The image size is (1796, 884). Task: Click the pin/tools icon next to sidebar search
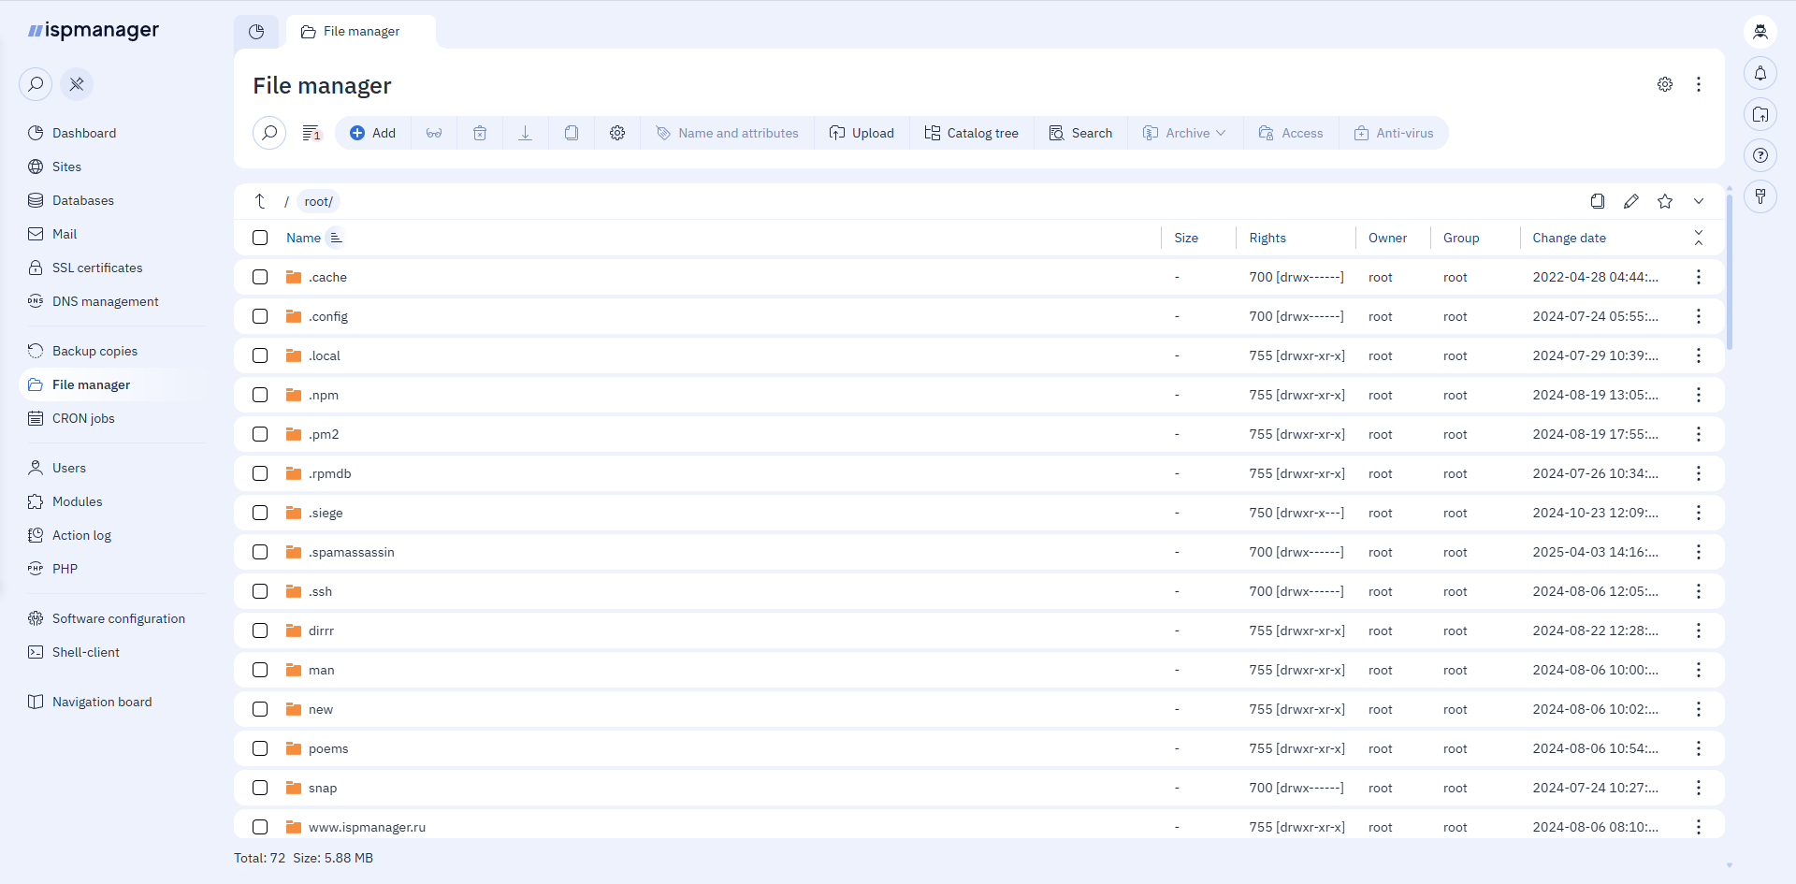pos(77,84)
